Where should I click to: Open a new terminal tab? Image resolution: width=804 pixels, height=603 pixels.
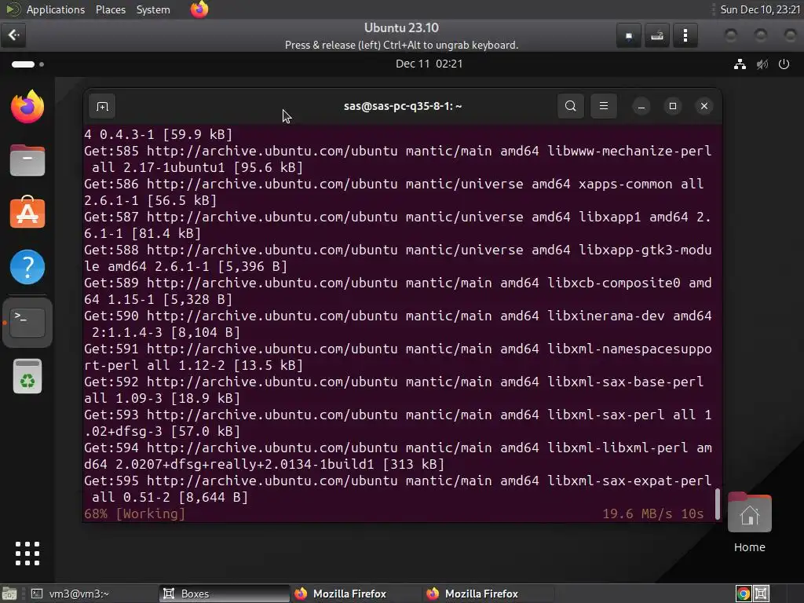(x=102, y=106)
